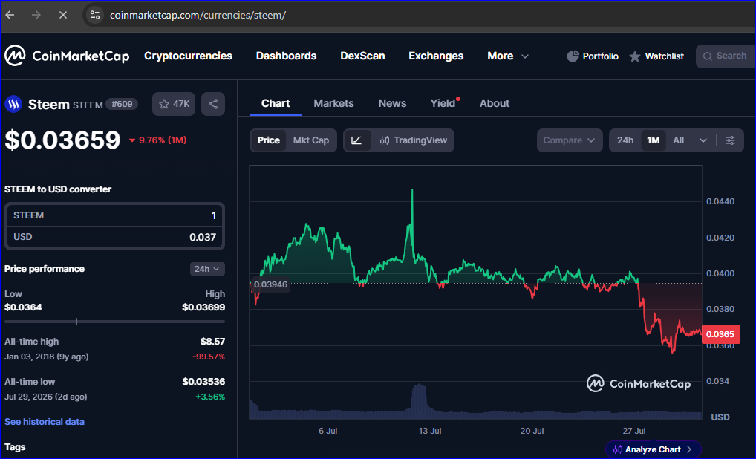The height and width of the screenshot is (459, 756).
Task: Open DexScan menu item
Action: [x=362, y=56]
